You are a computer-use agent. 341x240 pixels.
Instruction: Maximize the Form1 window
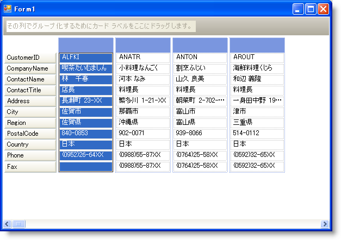click(x=311, y=9)
